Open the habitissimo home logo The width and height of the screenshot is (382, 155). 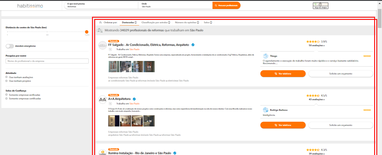30,6
